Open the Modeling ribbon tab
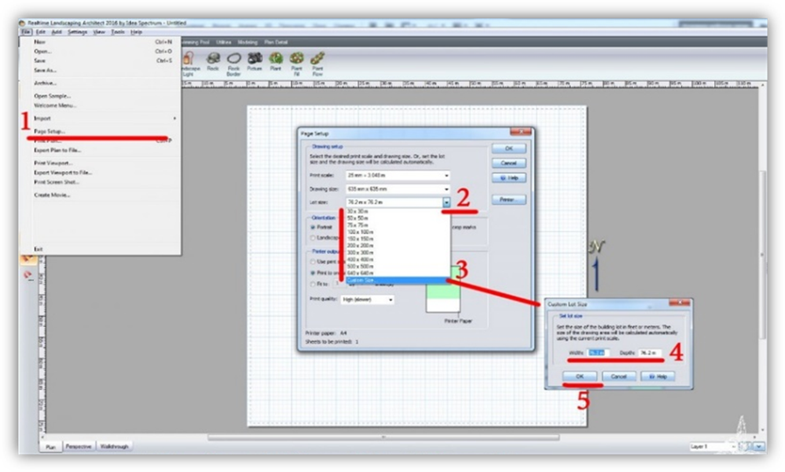Viewport: 785px width, 472px height. (x=247, y=43)
